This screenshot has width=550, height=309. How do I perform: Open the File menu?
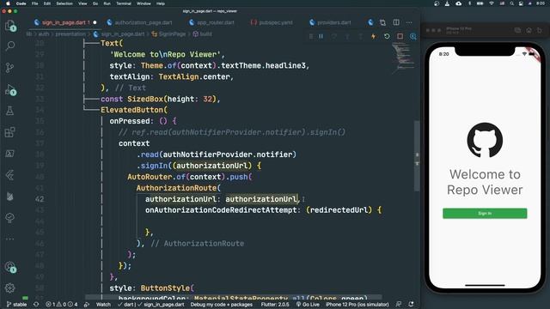click(x=34, y=3)
